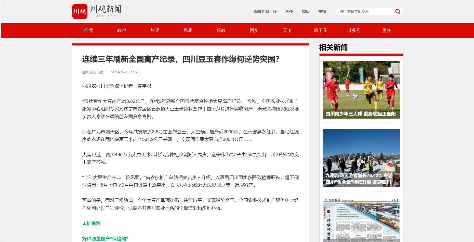Open the APP download link
Screen dimensions: 474x242
(289, 11)
